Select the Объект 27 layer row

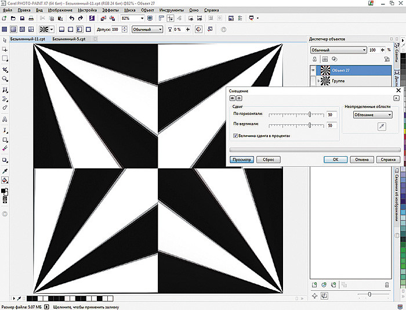click(x=351, y=70)
